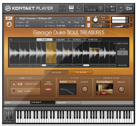137x126 pixels.
Task: Open the Quick load browser icon
Action: [x=79, y=8]
